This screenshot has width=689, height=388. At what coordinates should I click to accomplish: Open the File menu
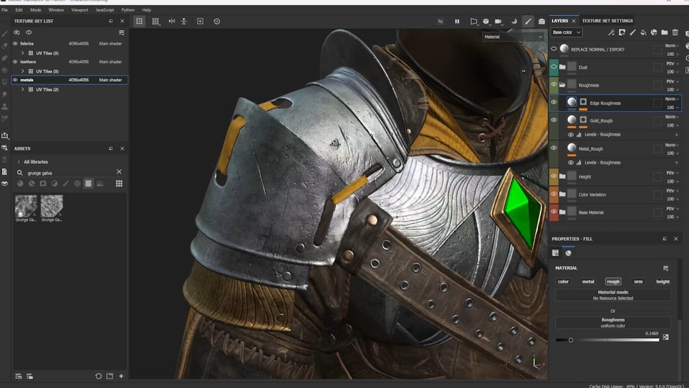(4, 10)
